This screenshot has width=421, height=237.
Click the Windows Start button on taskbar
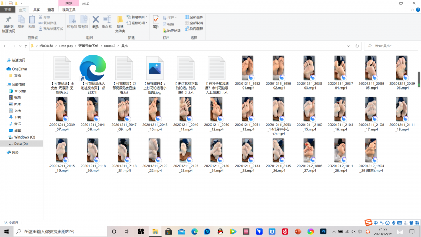coord(6,231)
